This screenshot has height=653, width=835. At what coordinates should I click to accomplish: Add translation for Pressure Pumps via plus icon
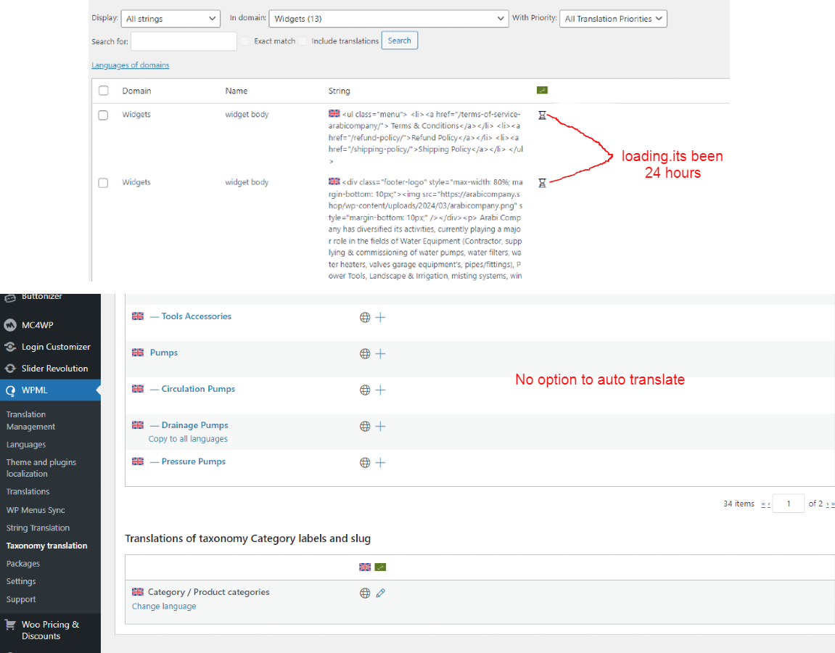(380, 462)
